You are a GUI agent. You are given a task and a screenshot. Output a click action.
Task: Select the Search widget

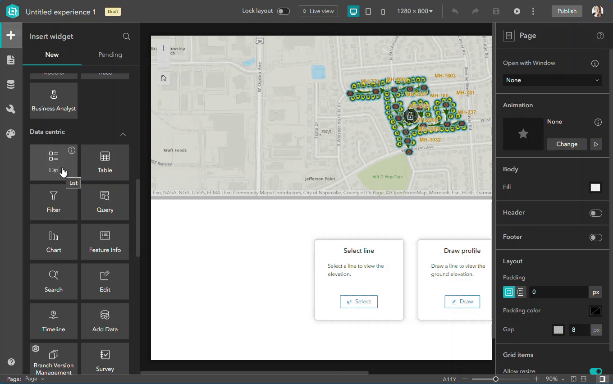[54, 282]
